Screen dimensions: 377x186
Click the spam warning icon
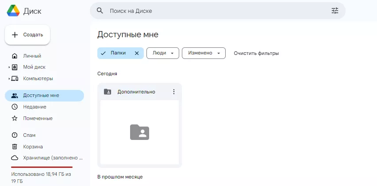coord(15,135)
